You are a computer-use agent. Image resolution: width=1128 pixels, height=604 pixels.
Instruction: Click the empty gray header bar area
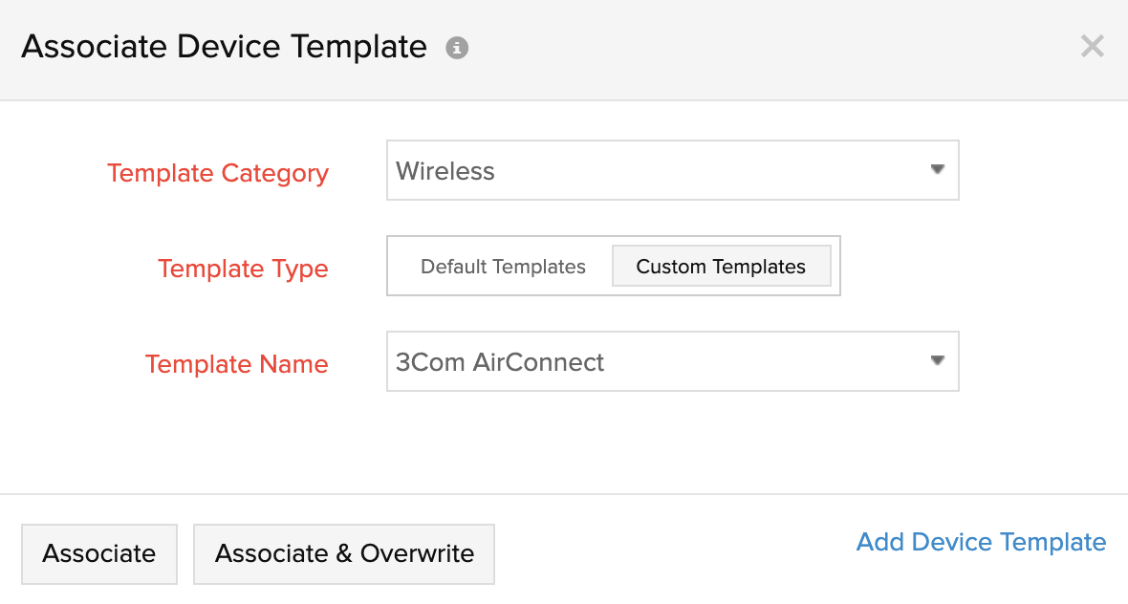[765, 48]
